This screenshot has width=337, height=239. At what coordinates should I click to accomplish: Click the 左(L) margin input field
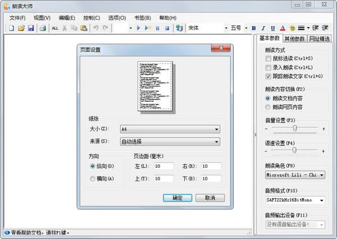click(164, 166)
